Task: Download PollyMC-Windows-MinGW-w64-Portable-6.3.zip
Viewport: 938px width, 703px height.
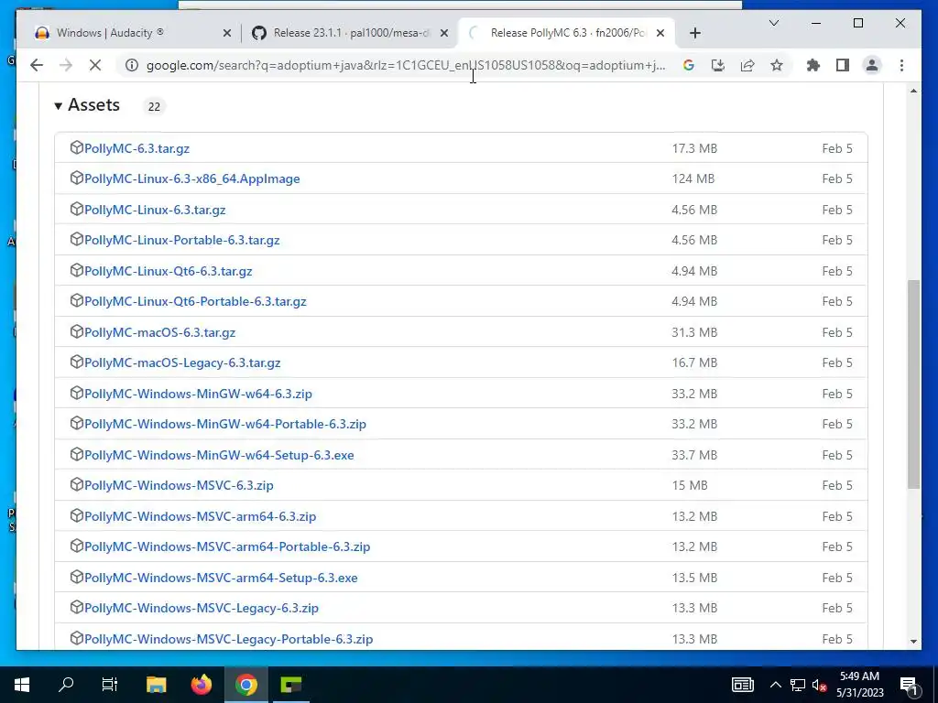Action: [x=225, y=425]
